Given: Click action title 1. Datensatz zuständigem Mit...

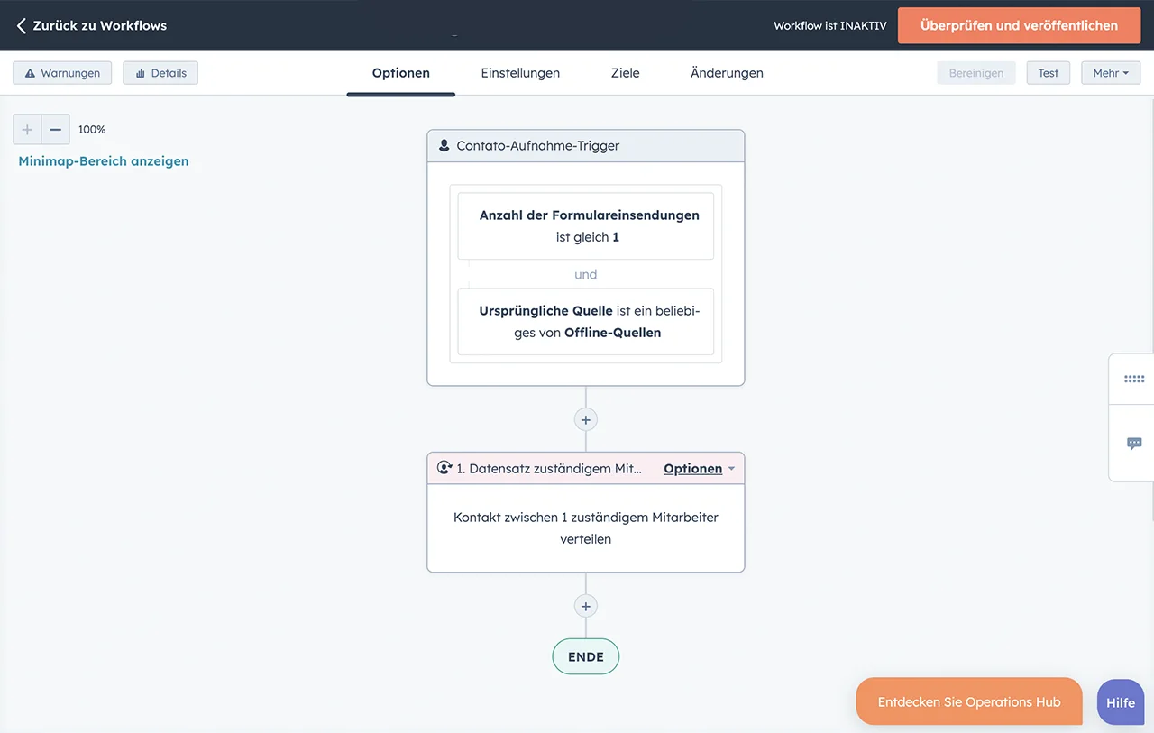Looking at the screenshot, I should [x=549, y=469].
